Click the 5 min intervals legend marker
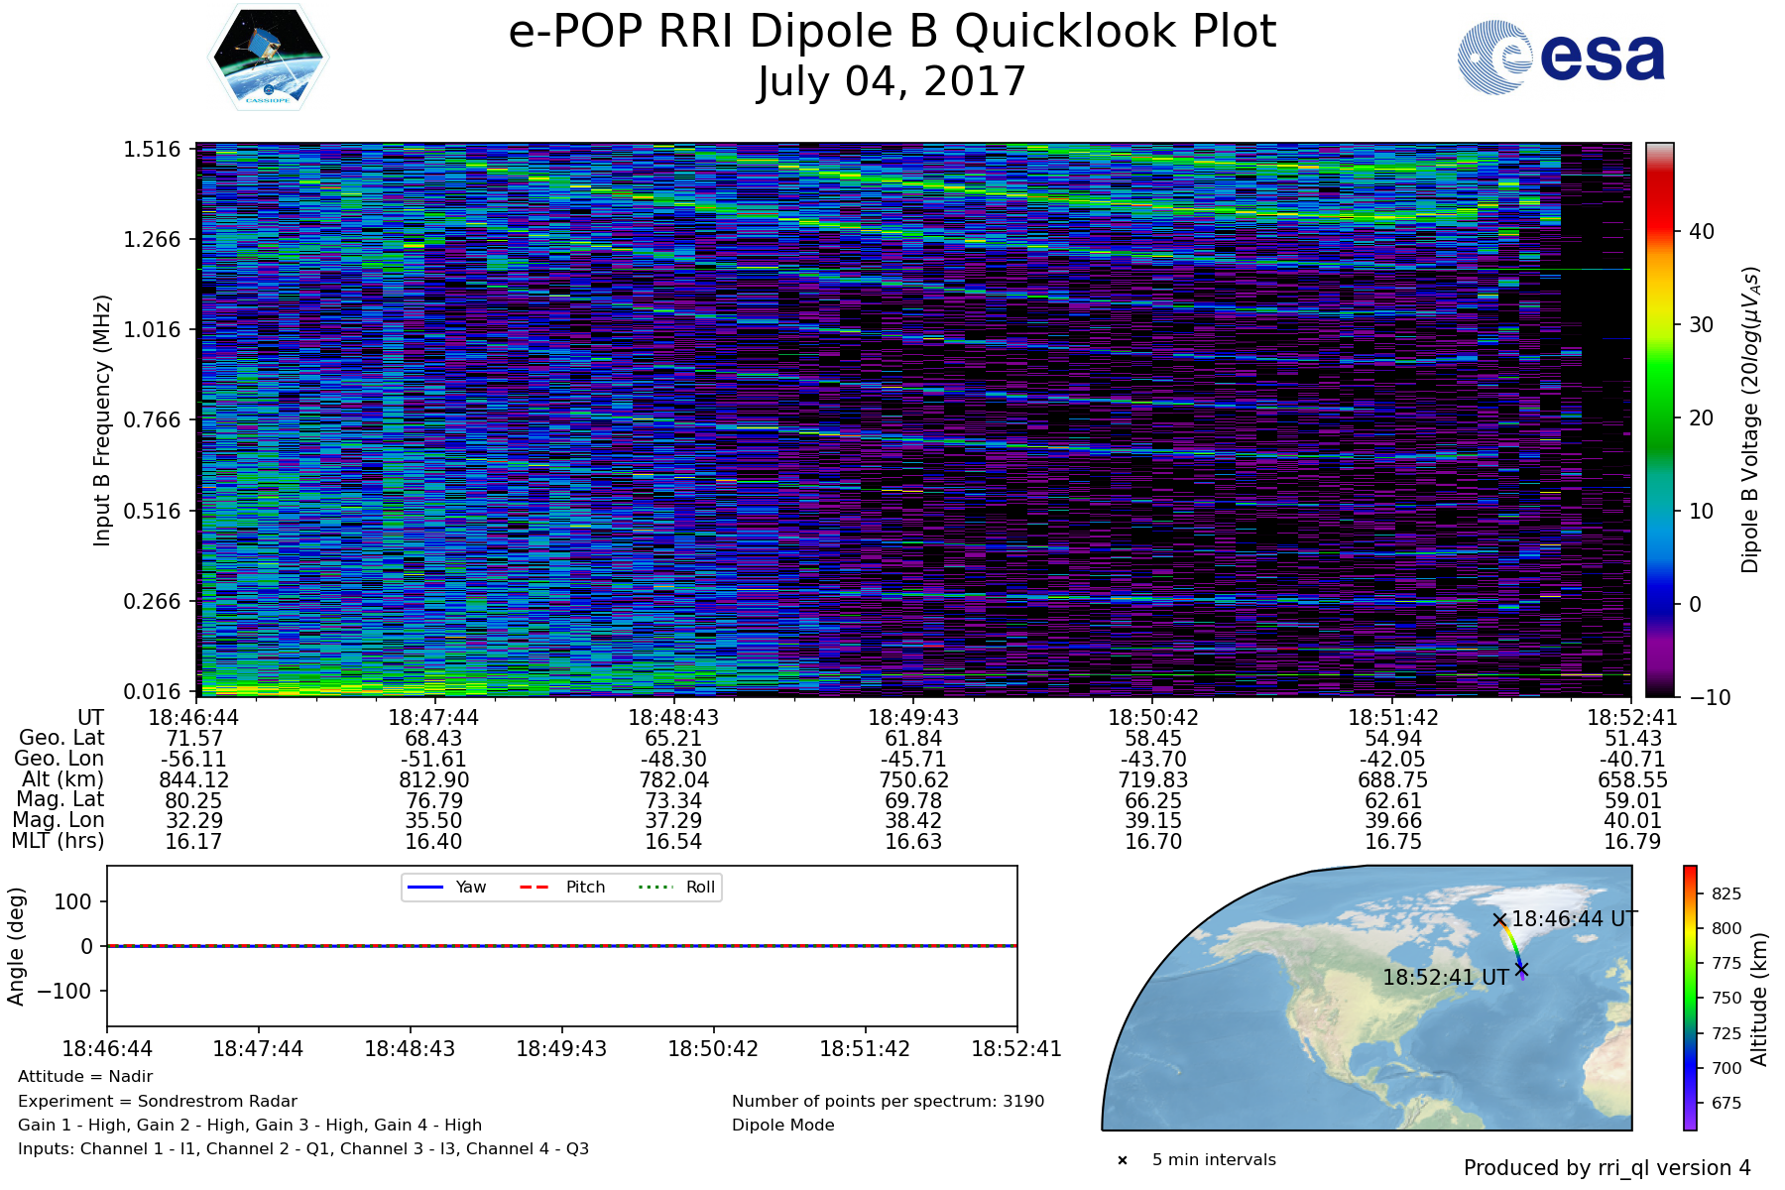This screenshot has height=1190, width=1785. click(1123, 1160)
